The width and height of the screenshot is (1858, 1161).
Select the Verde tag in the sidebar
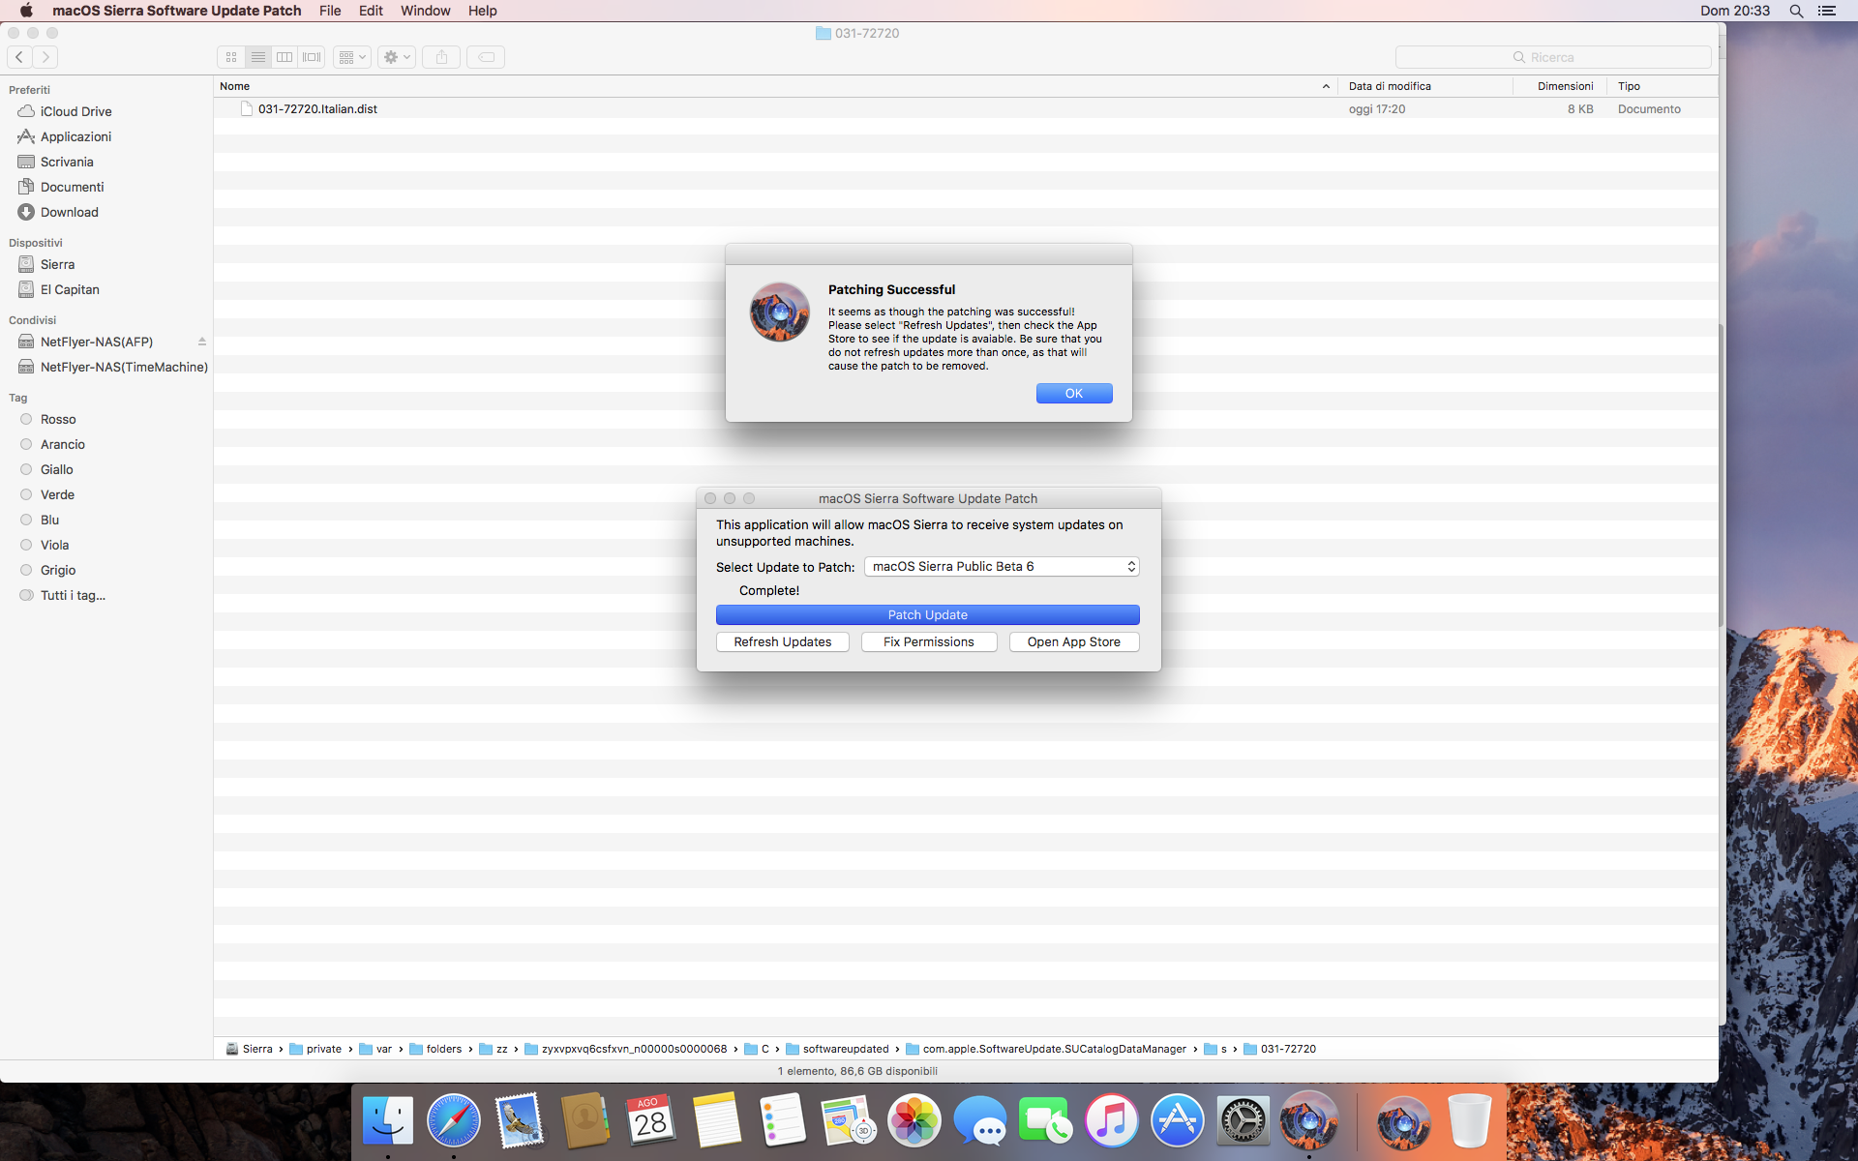[x=57, y=494]
